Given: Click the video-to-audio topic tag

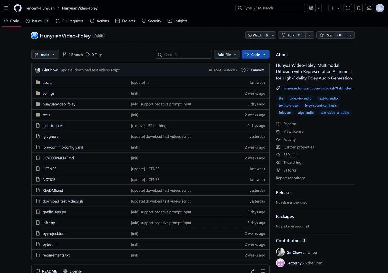Looking at the screenshot, I should [x=300, y=98].
